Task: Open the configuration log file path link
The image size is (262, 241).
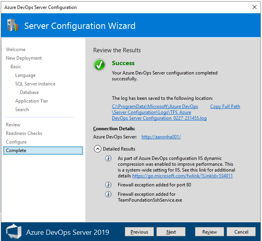Action: coord(159,112)
